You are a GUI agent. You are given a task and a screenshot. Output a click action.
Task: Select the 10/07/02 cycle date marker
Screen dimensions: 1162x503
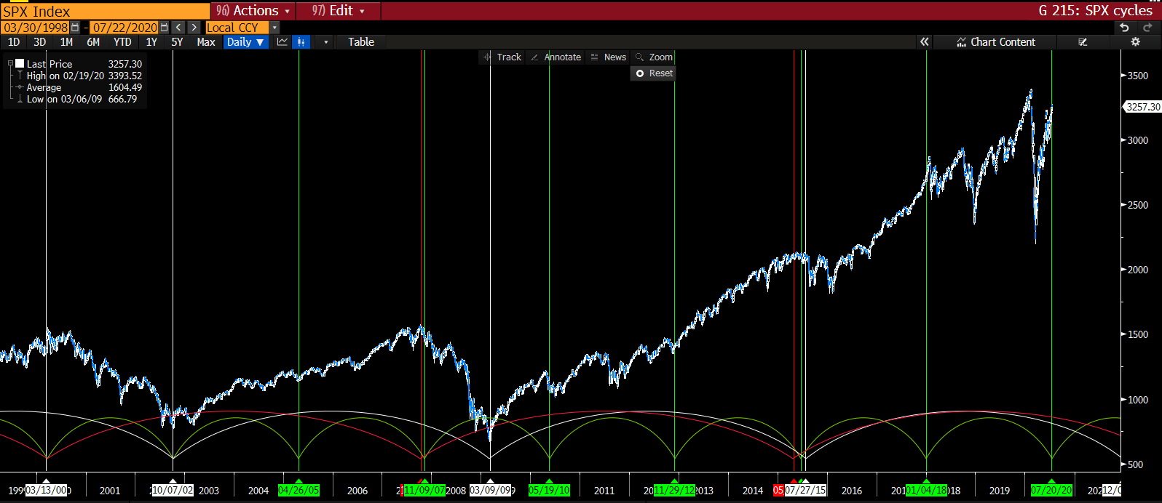(x=173, y=491)
